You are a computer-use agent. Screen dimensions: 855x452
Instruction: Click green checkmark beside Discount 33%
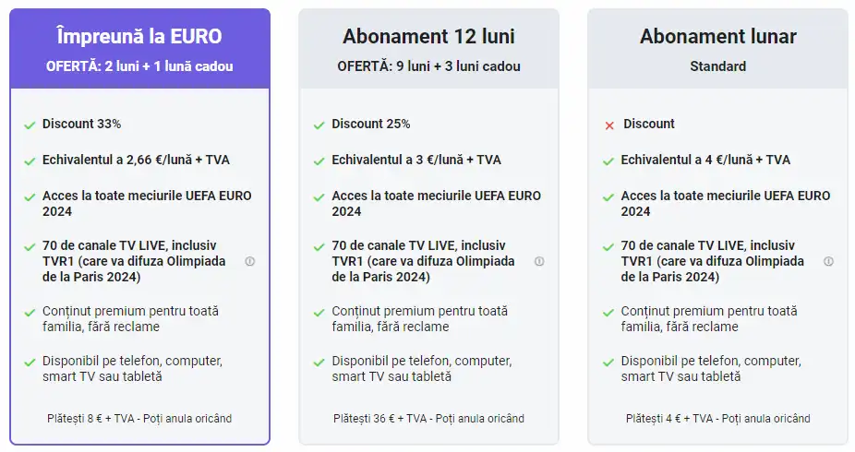pyautogui.click(x=30, y=125)
